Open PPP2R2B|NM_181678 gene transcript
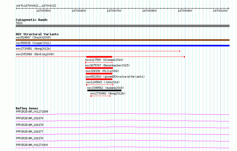This screenshot has height=151, width=237. (x=30, y=125)
